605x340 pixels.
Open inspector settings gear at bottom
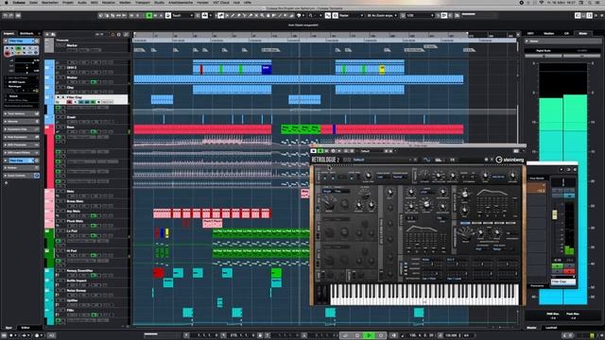coord(7,182)
